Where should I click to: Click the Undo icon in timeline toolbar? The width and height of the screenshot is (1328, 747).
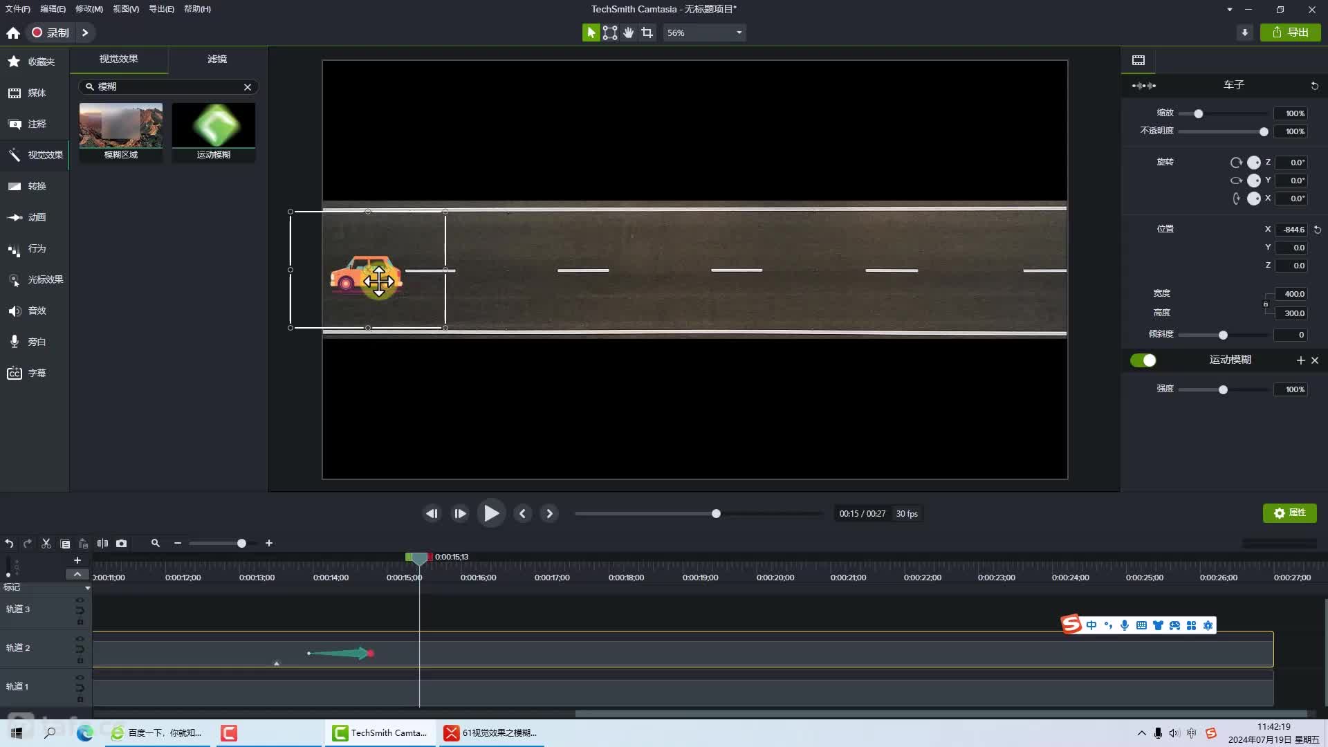coord(9,544)
